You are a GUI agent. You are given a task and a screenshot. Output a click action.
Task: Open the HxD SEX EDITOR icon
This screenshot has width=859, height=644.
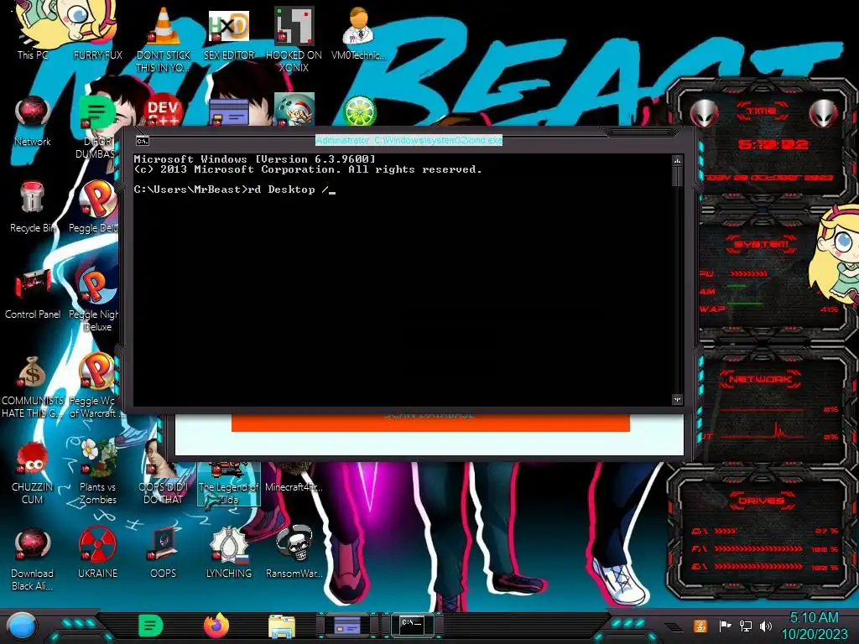[229, 33]
